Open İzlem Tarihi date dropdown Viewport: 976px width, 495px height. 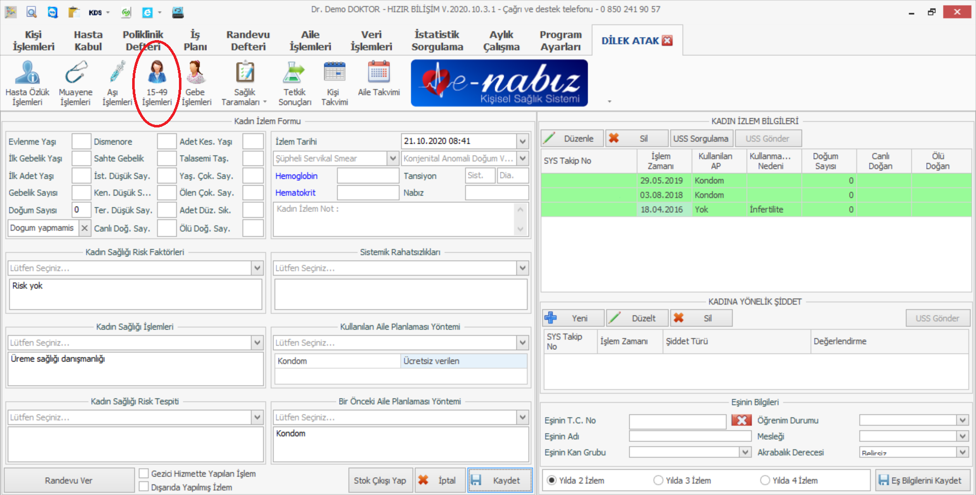[x=522, y=141]
